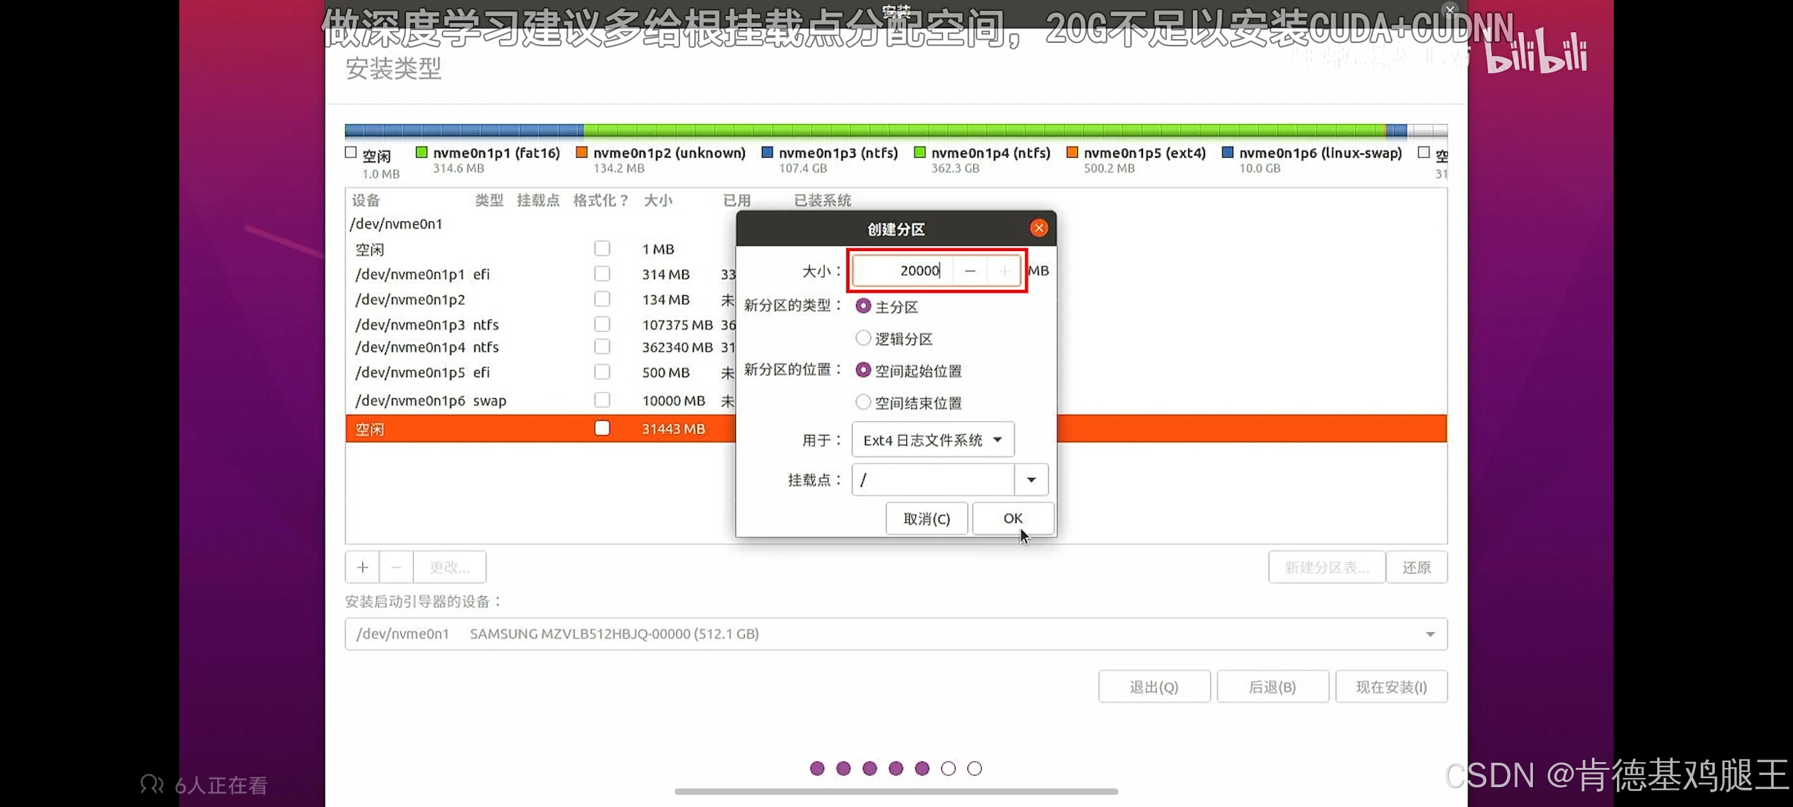Decrease size with the minus stepper
The image size is (1793, 807).
[x=970, y=271]
